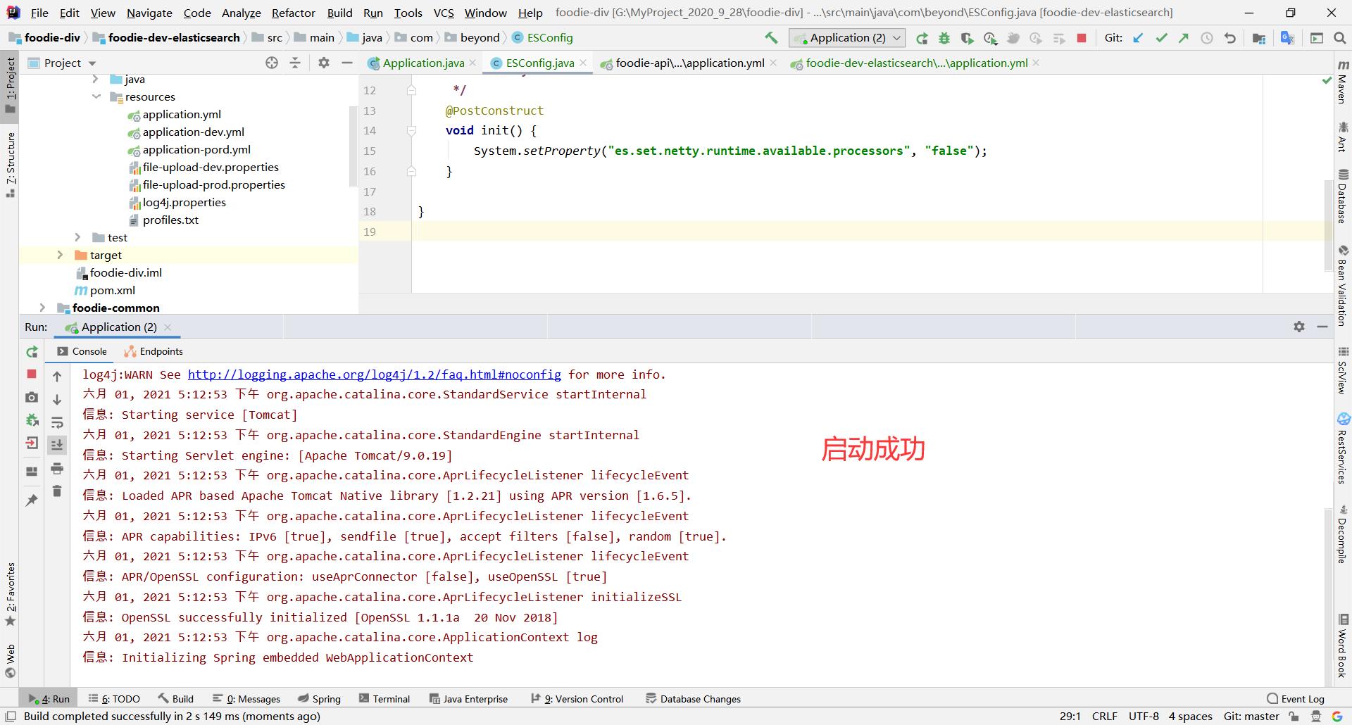The image size is (1352, 725).
Task: Commit changes with Git checkmark icon
Action: coord(1161,38)
